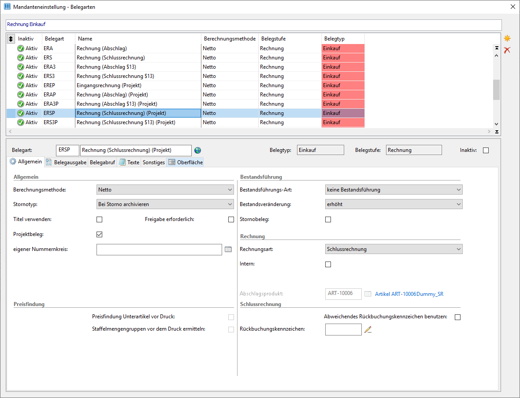Click the Abschlagsprodukt lookup table icon

pyautogui.click(x=368, y=294)
